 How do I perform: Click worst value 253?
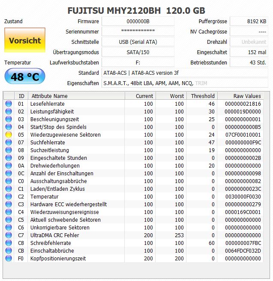(x=179, y=235)
